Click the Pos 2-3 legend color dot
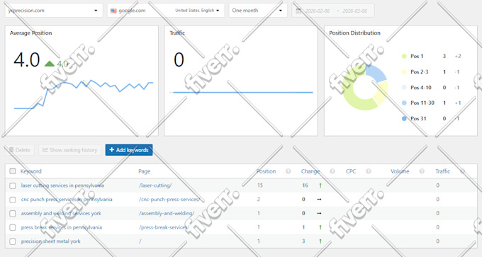The height and width of the screenshot is (257, 482). [404, 72]
